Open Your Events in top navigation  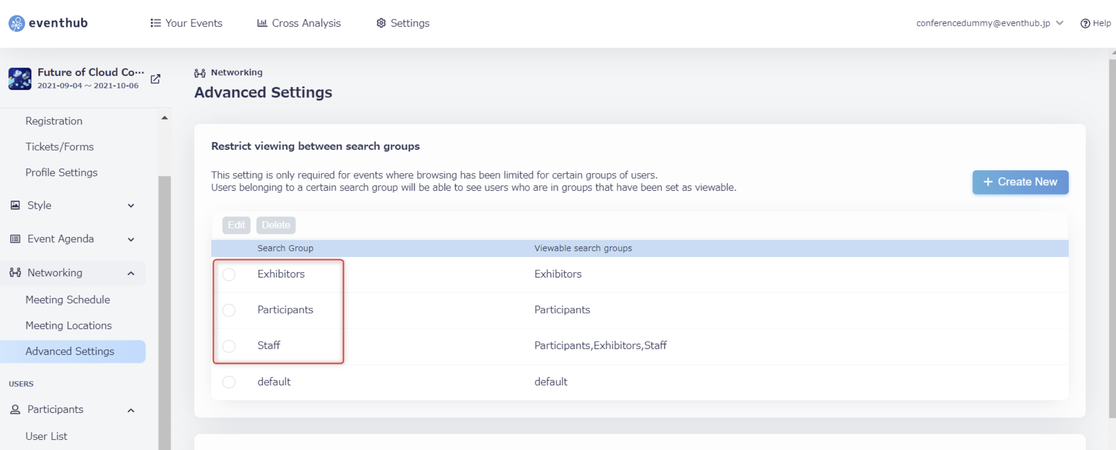(186, 23)
